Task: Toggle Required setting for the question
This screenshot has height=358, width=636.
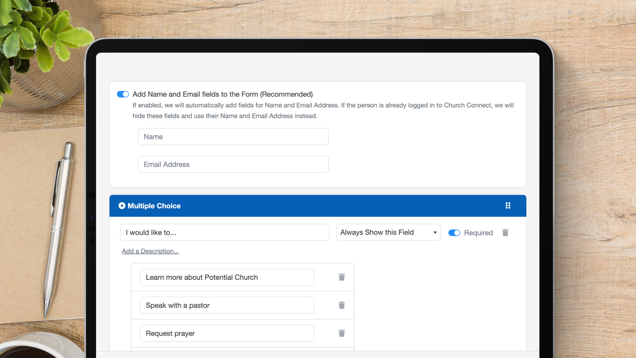Action: click(x=454, y=233)
